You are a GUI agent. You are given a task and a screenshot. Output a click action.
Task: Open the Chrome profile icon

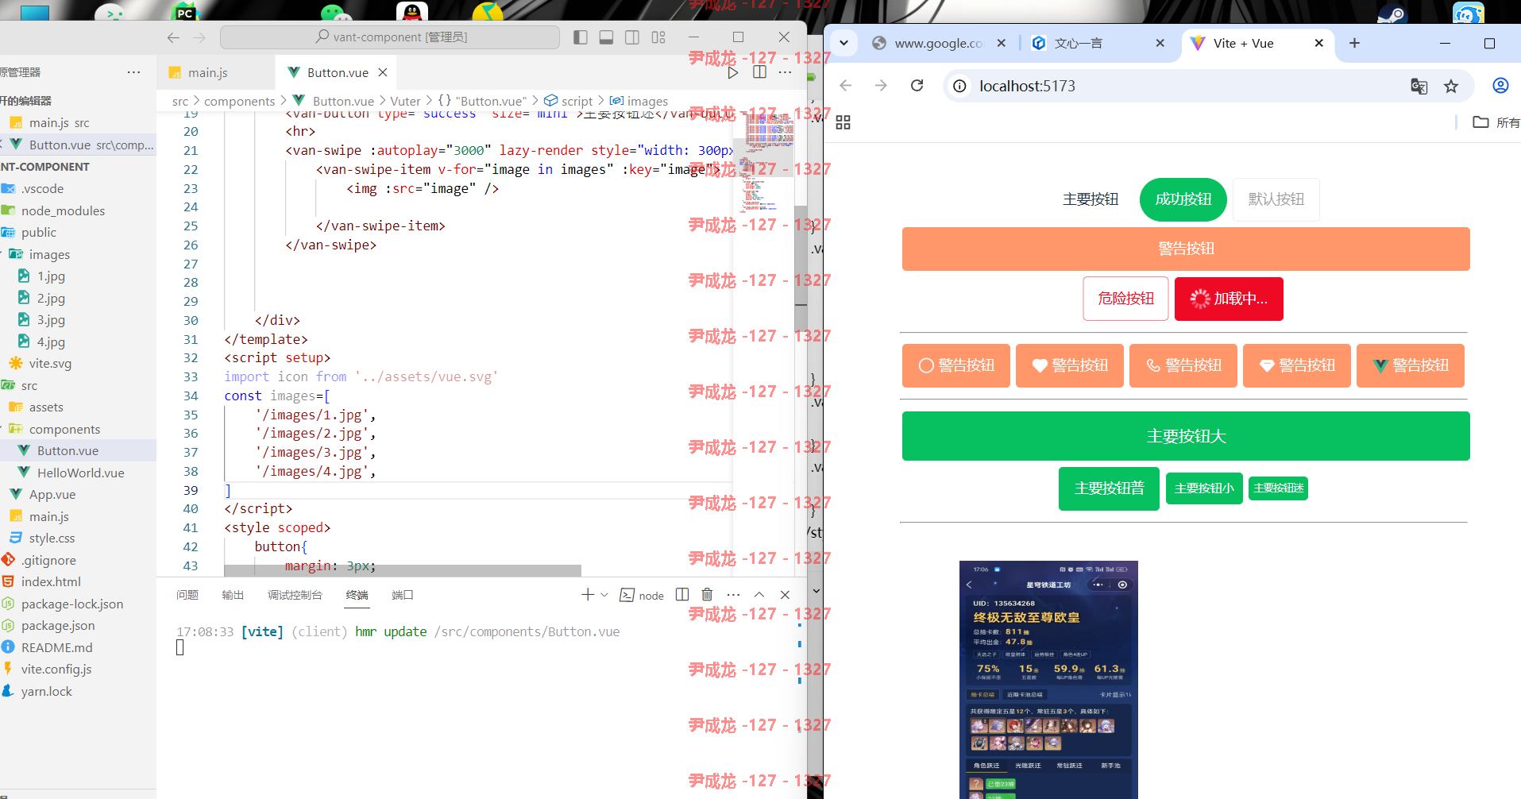point(1500,86)
